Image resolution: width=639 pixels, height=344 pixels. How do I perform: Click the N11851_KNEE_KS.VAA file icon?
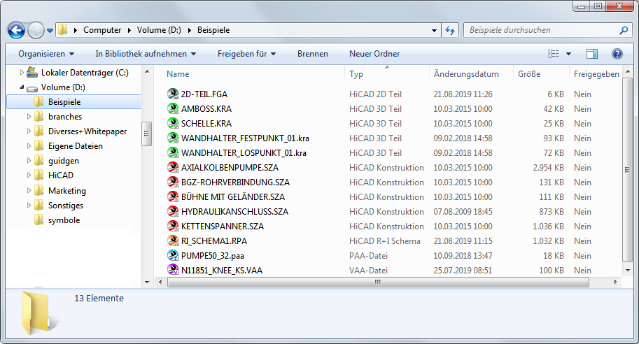click(173, 270)
